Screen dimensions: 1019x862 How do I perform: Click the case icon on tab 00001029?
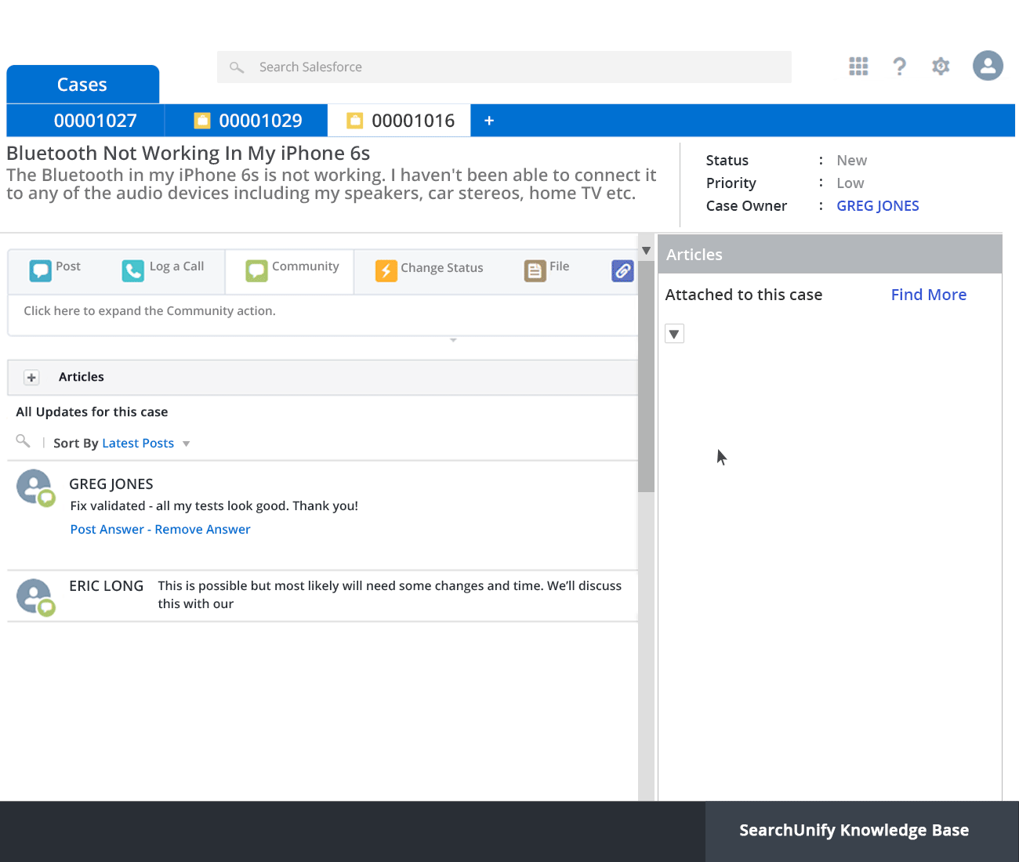click(x=202, y=121)
